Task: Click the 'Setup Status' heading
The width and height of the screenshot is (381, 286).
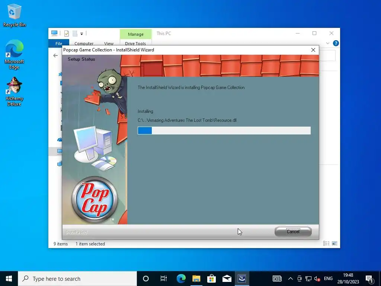Action: tap(81, 59)
